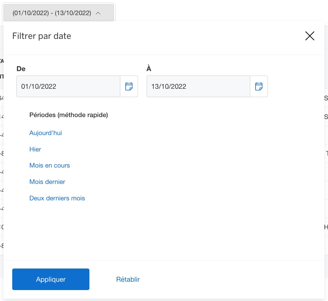Screen dimensions: 328x301
Task: Select the Aujourd'hui quick period
Action: coord(45,133)
